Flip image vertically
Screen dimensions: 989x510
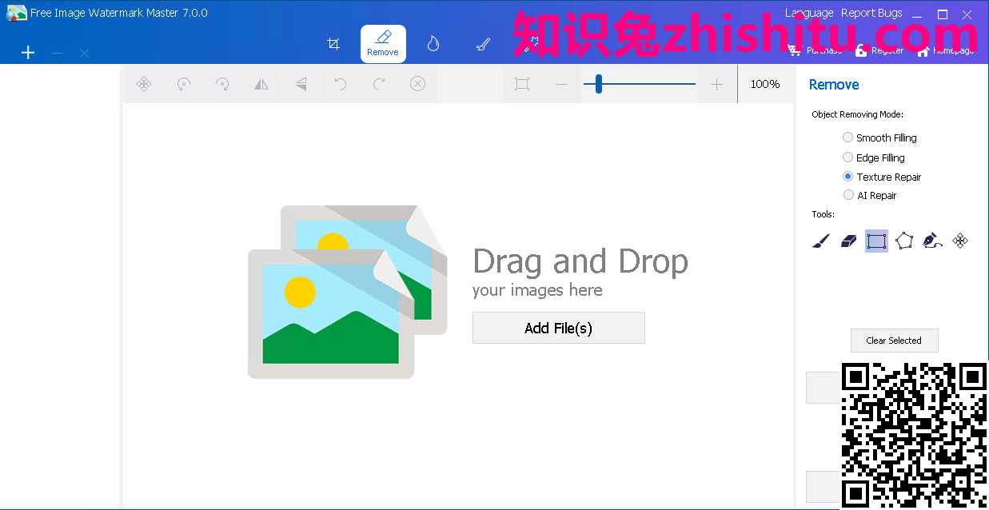tap(301, 84)
